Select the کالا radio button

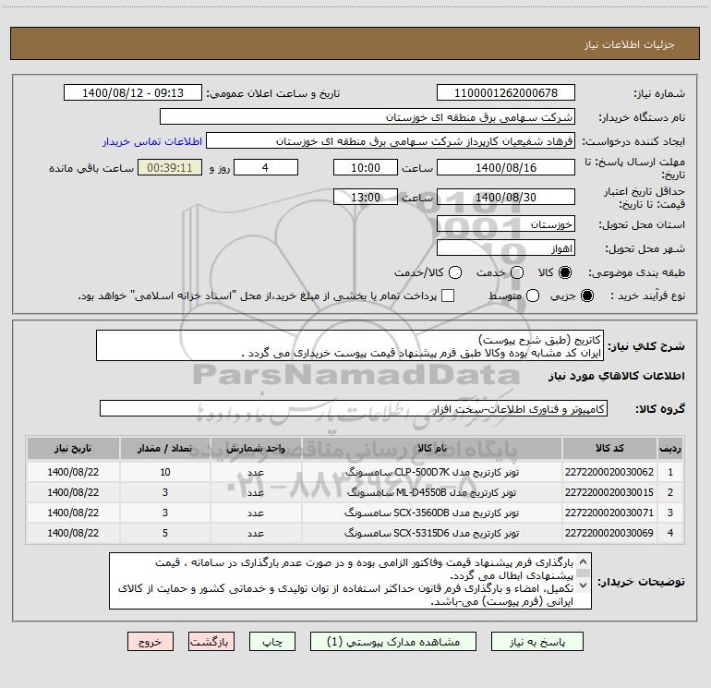click(565, 272)
